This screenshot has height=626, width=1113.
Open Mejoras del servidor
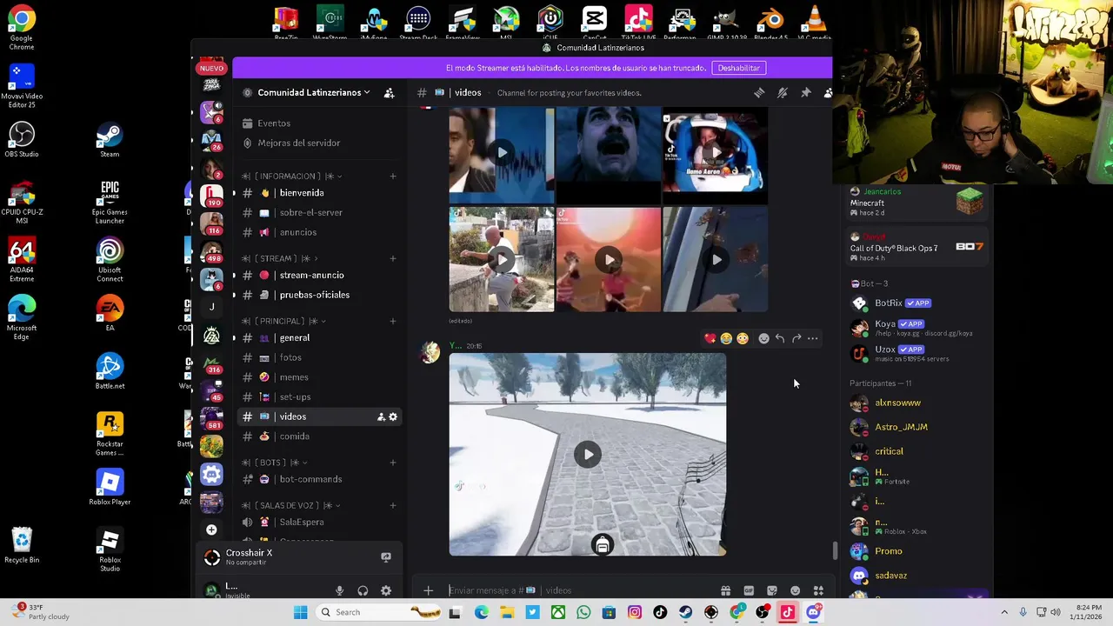pyautogui.click(x=319, y=143)
